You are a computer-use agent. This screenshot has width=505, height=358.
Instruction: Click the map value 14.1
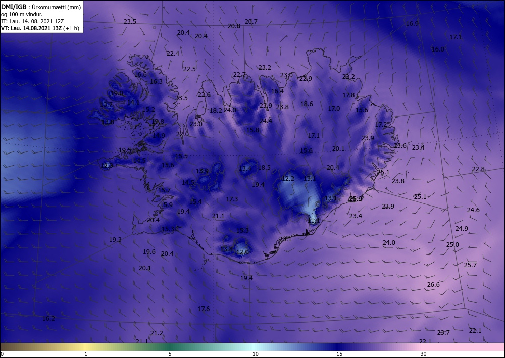(133, 103)
